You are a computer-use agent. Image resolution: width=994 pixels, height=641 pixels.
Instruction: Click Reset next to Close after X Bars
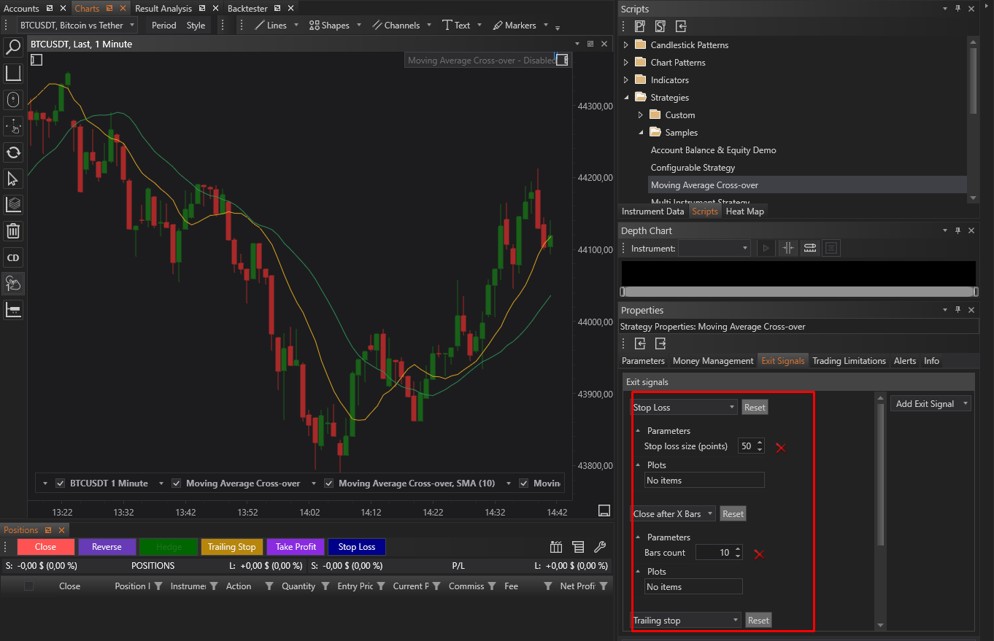click(x=733, y=514)
